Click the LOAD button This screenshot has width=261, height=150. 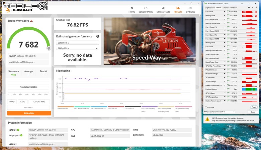tap(12, 102)
